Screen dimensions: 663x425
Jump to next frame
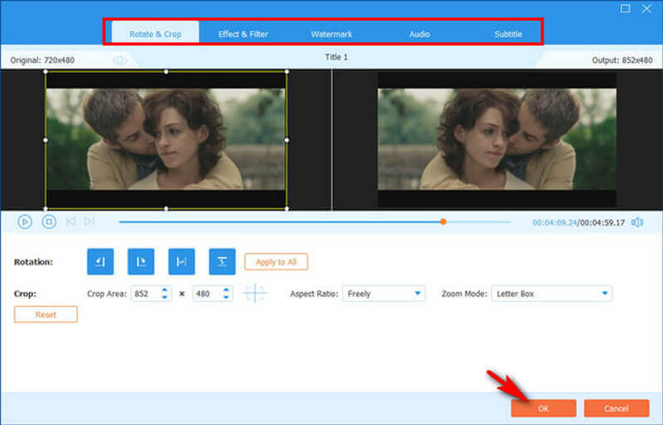89,222
